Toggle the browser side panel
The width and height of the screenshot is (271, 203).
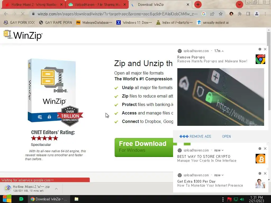point(248,14)
